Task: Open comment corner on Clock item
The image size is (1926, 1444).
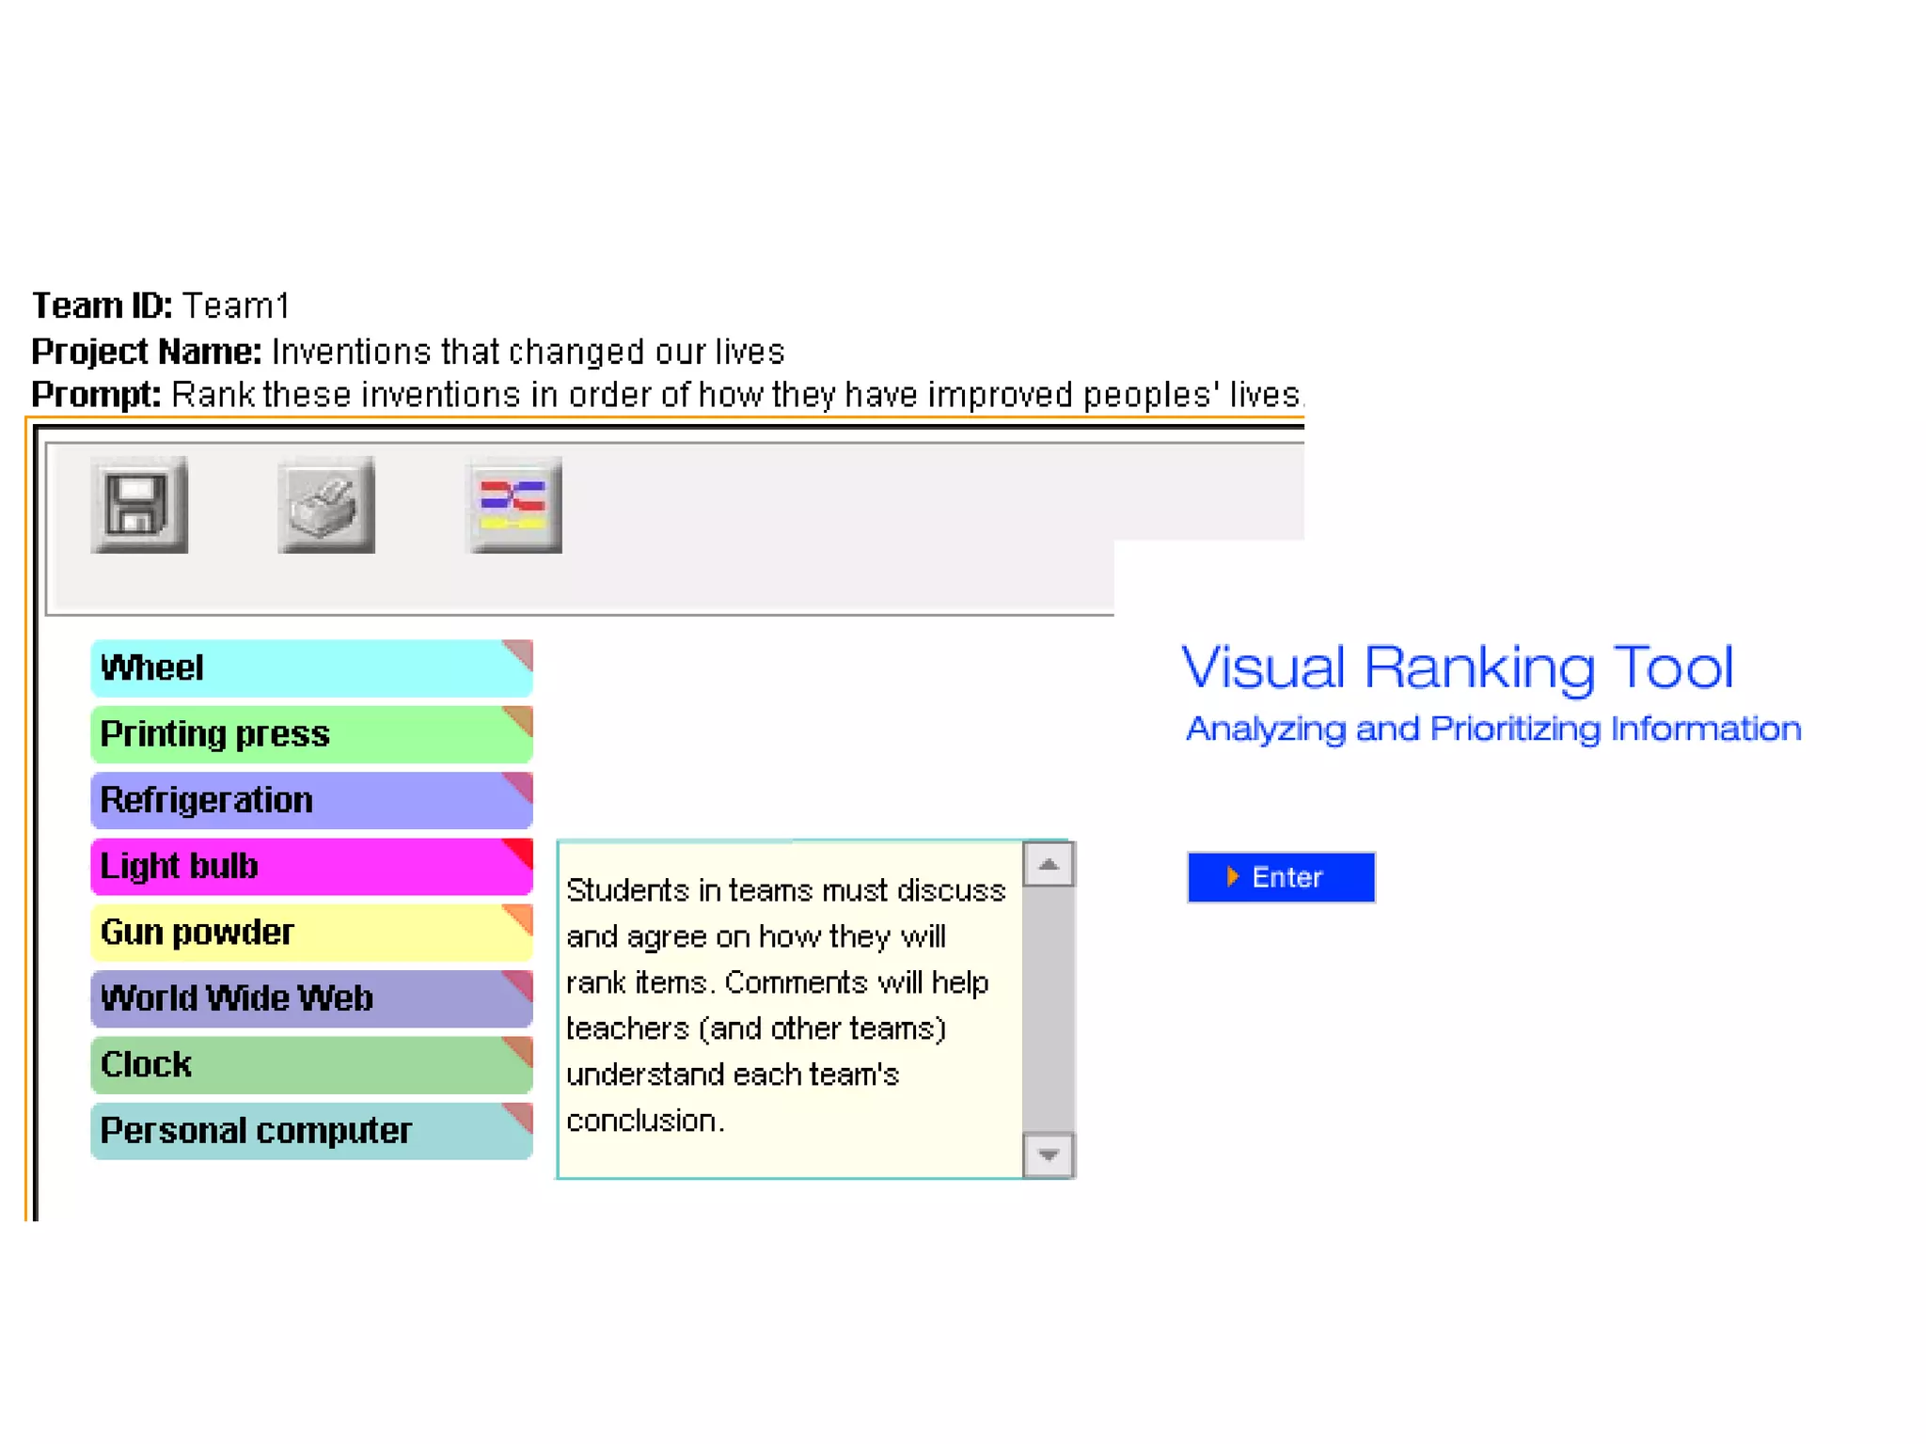Action: click(x=522, y=1047)
